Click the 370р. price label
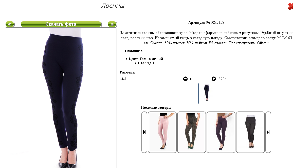This screenshot has width=293, height=168. (223, 79)
